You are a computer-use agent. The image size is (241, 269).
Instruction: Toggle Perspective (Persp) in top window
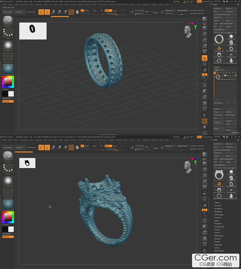coord(204,52)
